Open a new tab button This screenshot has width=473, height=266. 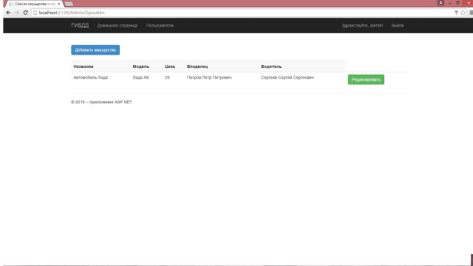69,4
